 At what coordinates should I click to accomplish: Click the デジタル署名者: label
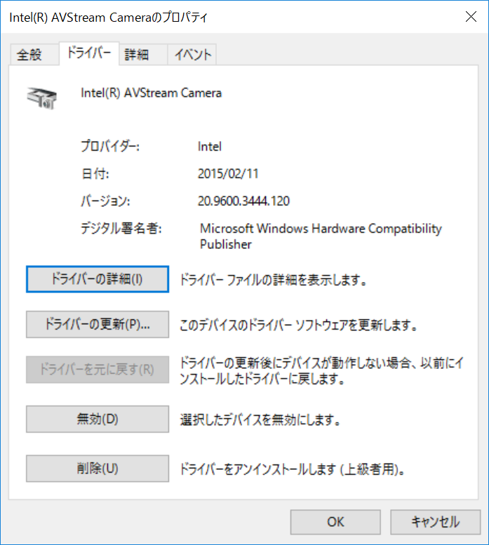click(121, 229)
